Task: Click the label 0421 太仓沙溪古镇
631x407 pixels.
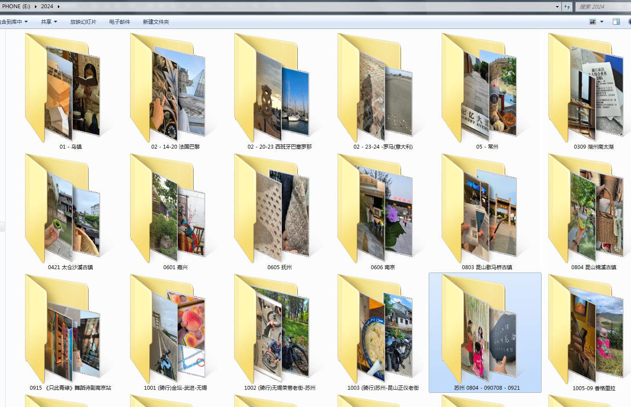Action: point(70,267)
